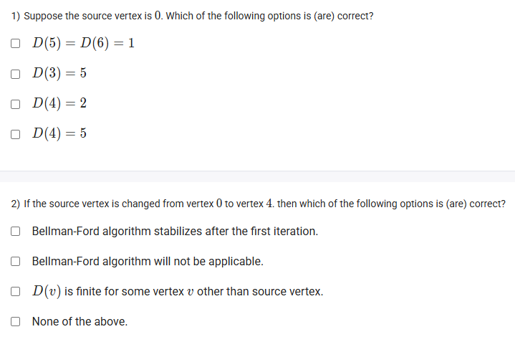515x347 pixels.
Task: Click the D(3) = 5 formula label
Action: [x=59, y=73]
